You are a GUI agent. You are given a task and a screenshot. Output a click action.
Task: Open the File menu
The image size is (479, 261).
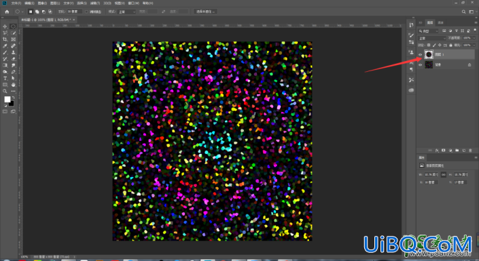[x=16, y=3]
